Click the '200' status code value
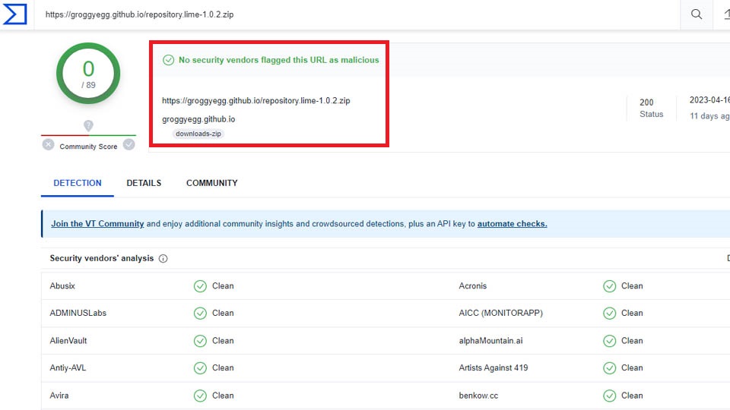Screen dimensions: 730x410 [646, 102]
